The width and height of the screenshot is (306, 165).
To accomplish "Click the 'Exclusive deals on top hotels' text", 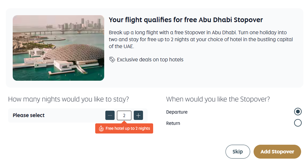I will click(x=150, y=60).
